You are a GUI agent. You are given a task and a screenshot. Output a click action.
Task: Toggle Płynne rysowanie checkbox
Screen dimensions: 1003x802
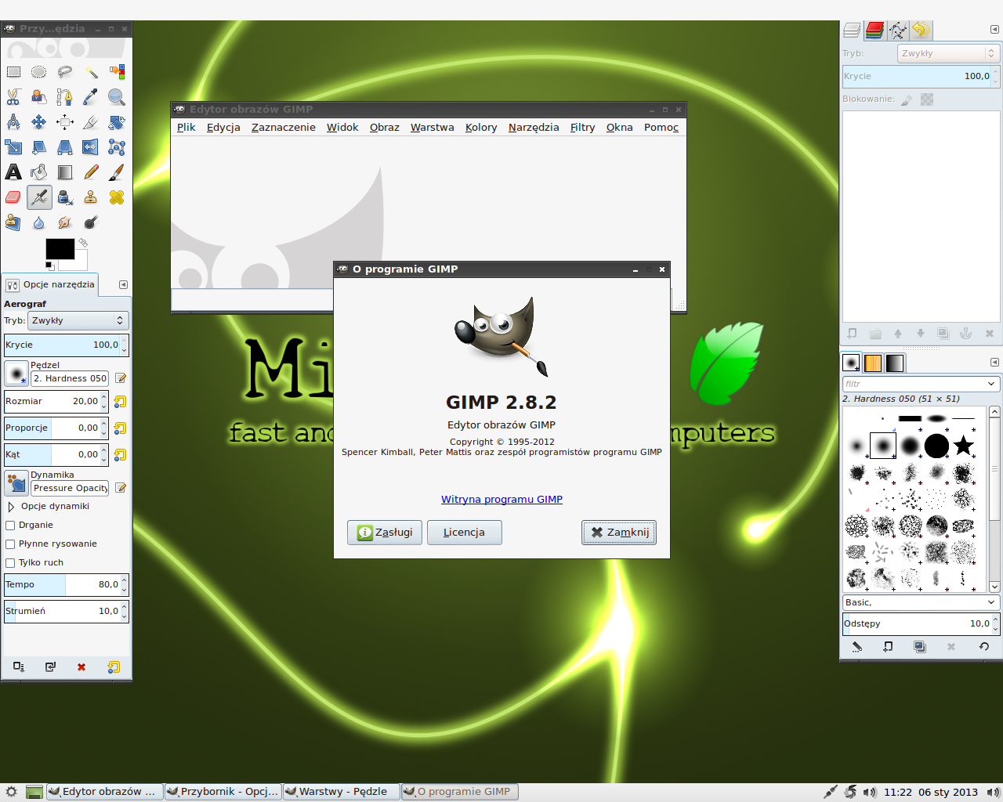tap(10, 544)
